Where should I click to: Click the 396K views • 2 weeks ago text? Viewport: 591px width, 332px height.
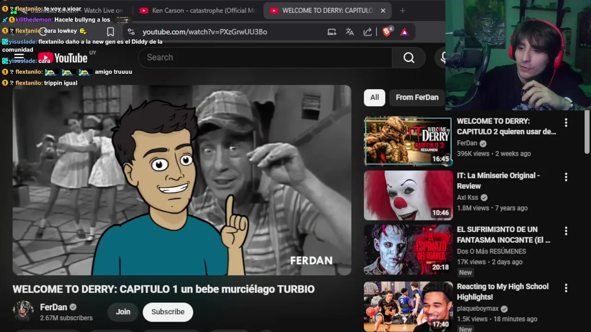point(494,154)
